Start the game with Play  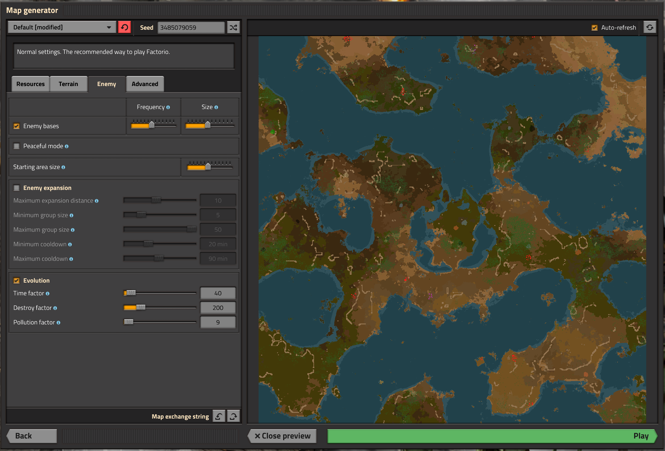click(x=492, y=436)
